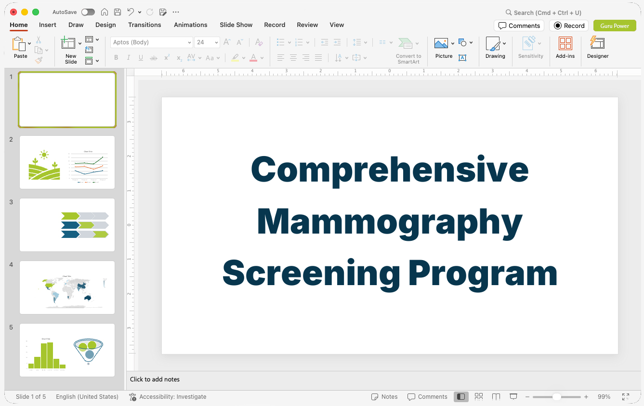Open the slide Layout dropdown
This screenshot has width=644, height=406.
pyautogui.click(x=92, y=39)
